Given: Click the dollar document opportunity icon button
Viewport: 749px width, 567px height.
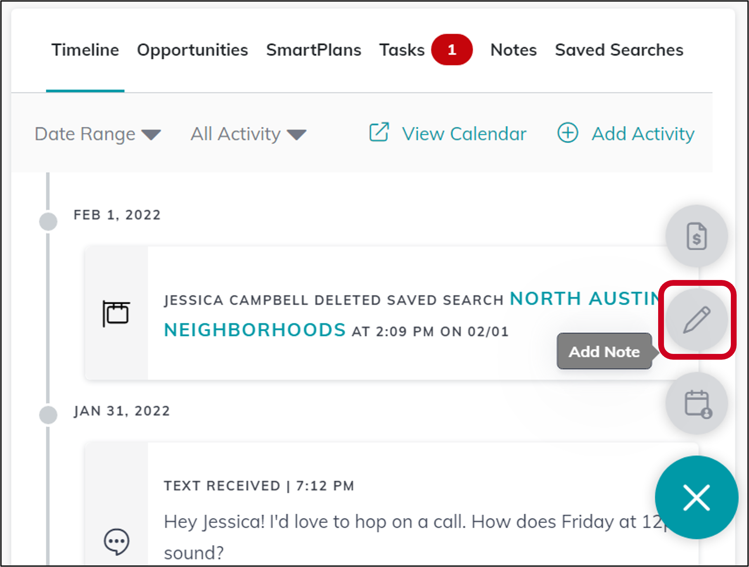Looking at the screenshot, I should coord(697,236).
